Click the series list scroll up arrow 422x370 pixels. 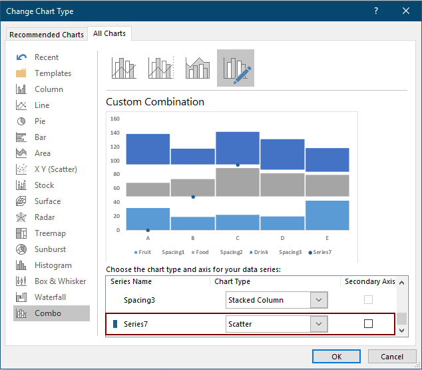402,283
